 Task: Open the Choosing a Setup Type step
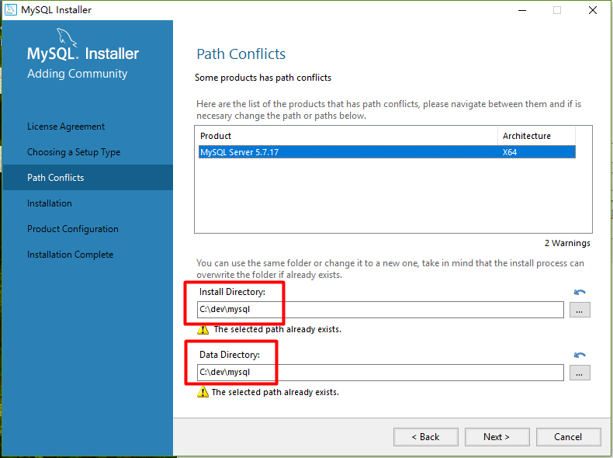tap(74, 152)
